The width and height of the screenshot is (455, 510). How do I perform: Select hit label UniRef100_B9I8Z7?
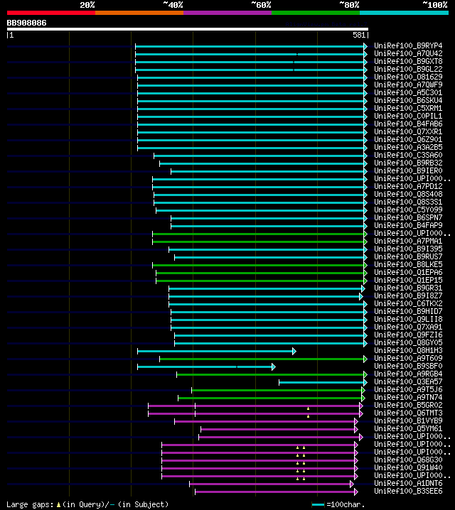[x=408, y=295]
